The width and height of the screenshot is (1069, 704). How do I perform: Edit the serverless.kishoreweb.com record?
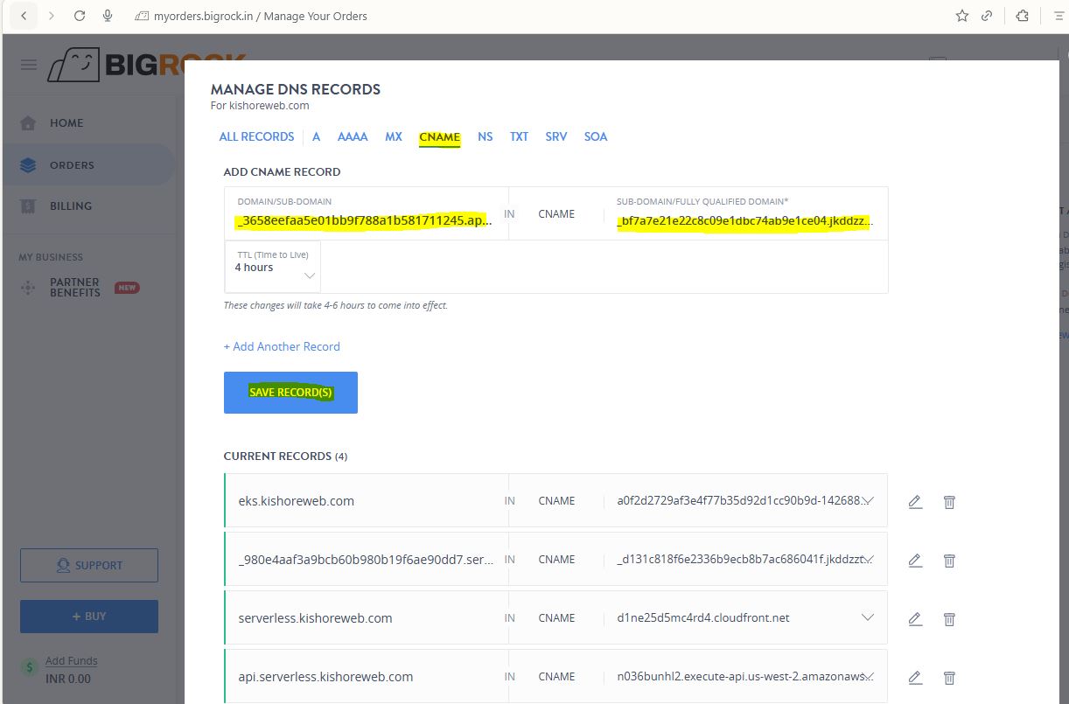coord(915,618)
